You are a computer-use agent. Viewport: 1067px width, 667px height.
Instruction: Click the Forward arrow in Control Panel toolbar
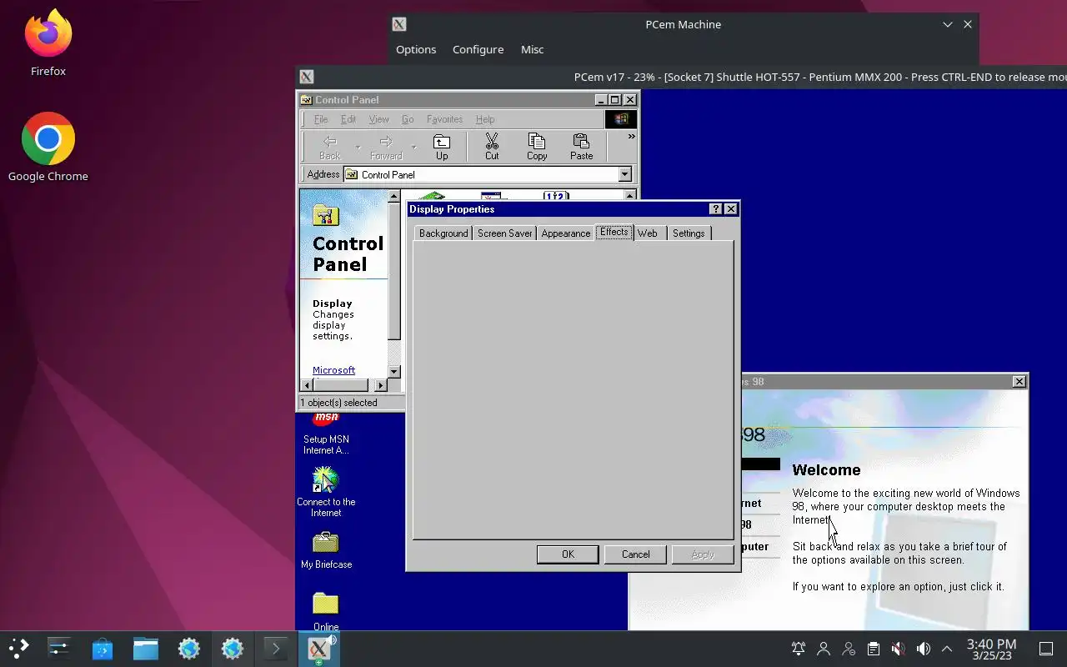[x=386, y=147]
